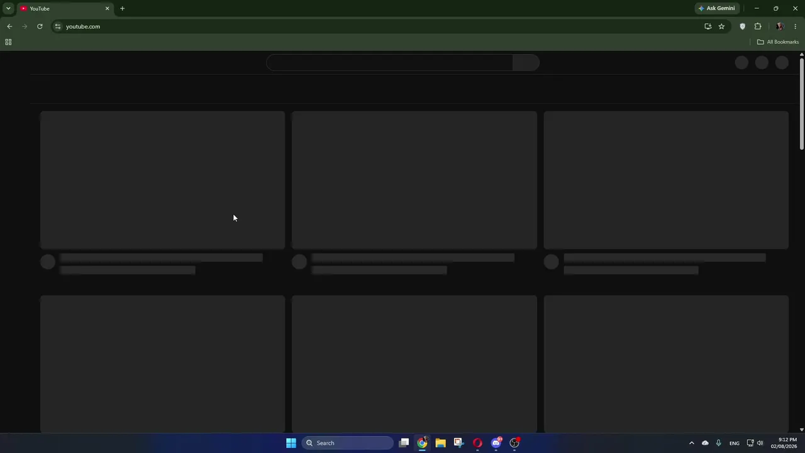This screenshot has height=453, width=805.
Task: Go back using the back arrow
Action: 9,26
